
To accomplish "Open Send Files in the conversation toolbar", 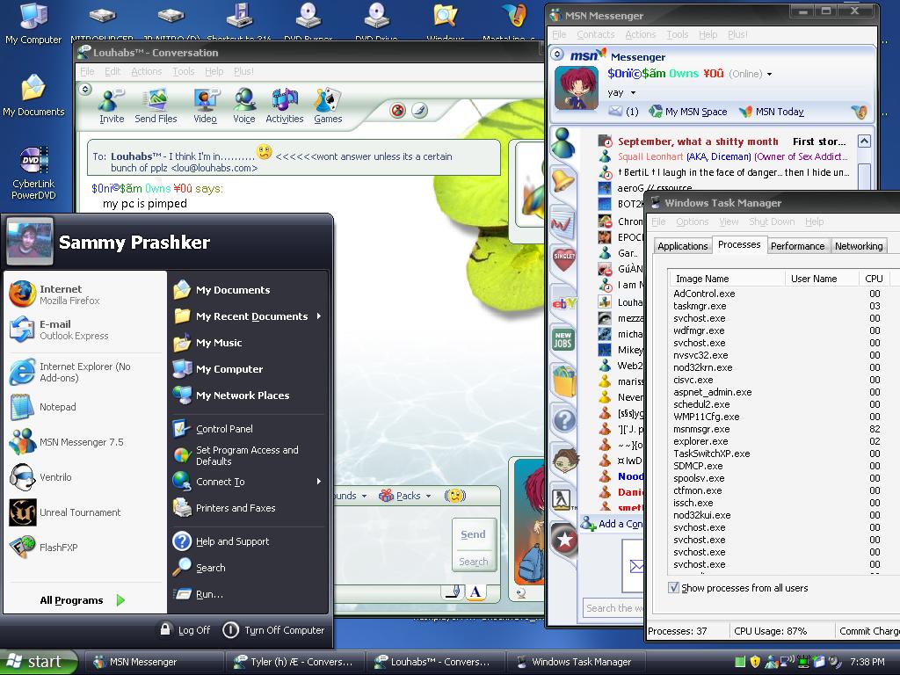I will [x=156, y=103].
